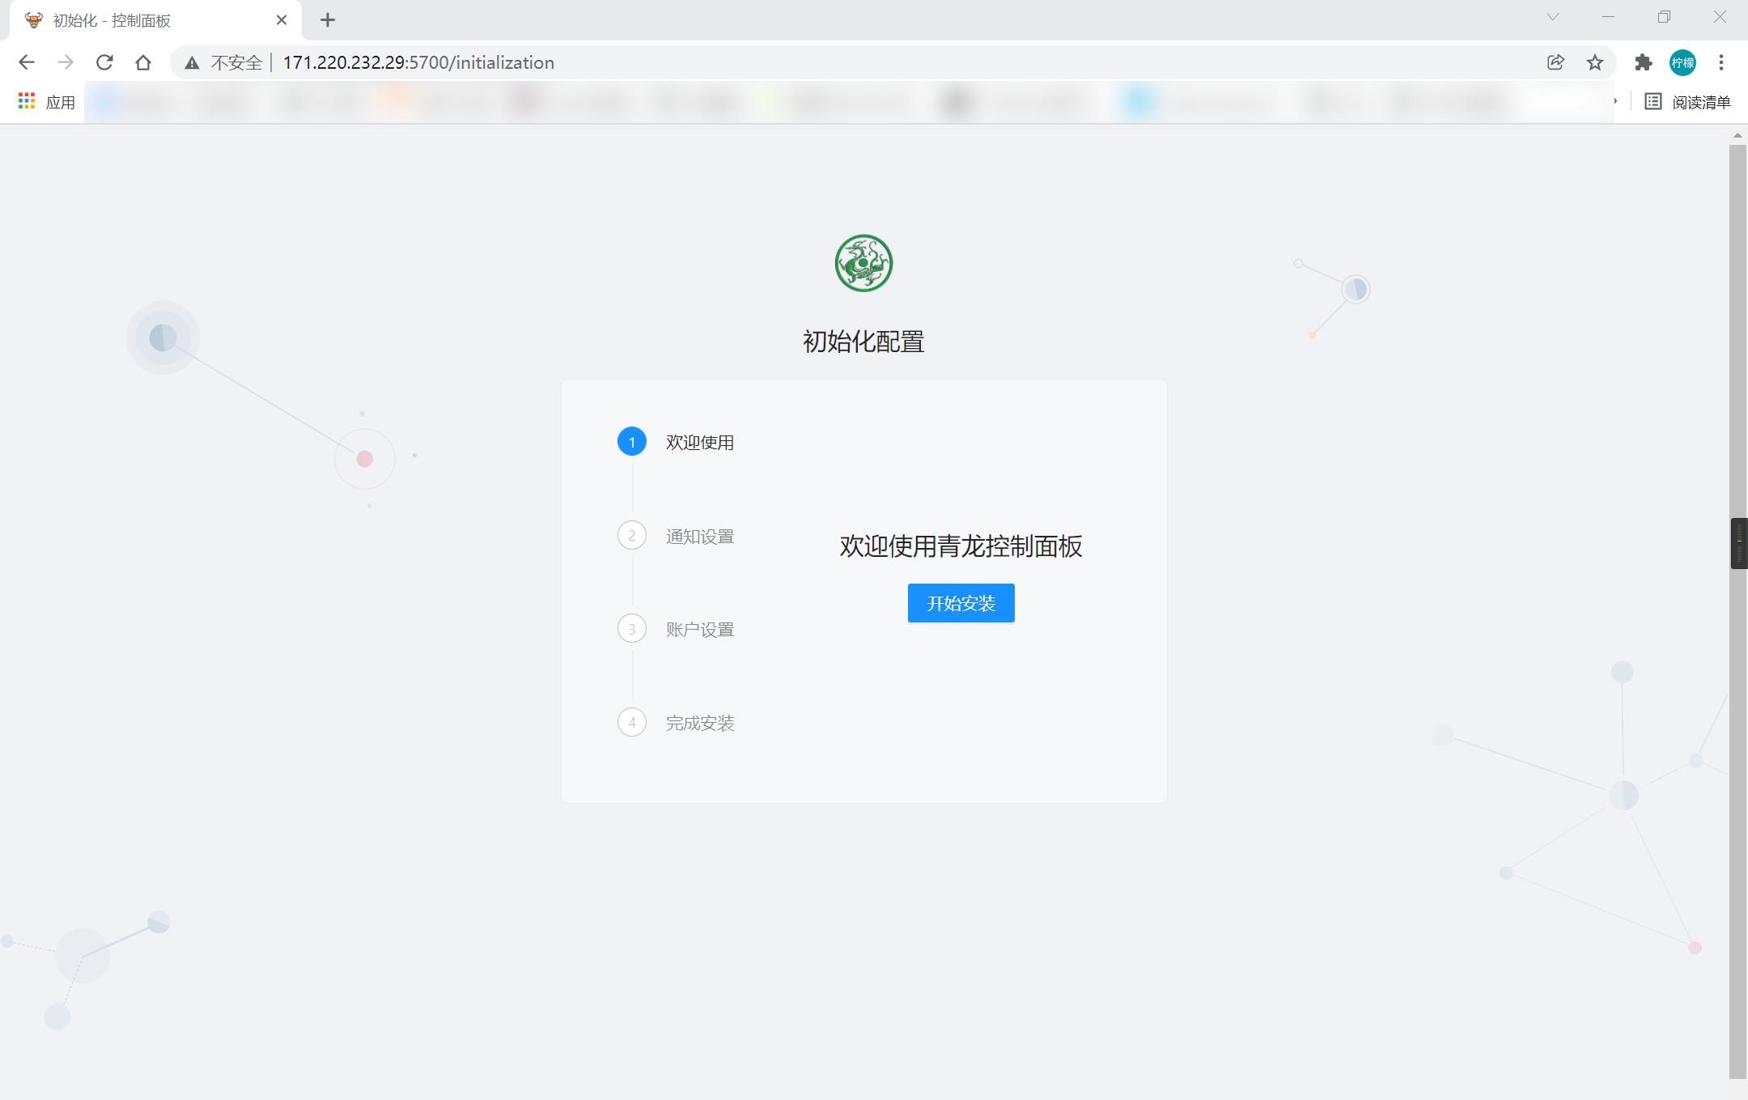Reload the page with refresh icon

(x=104, y=62)
